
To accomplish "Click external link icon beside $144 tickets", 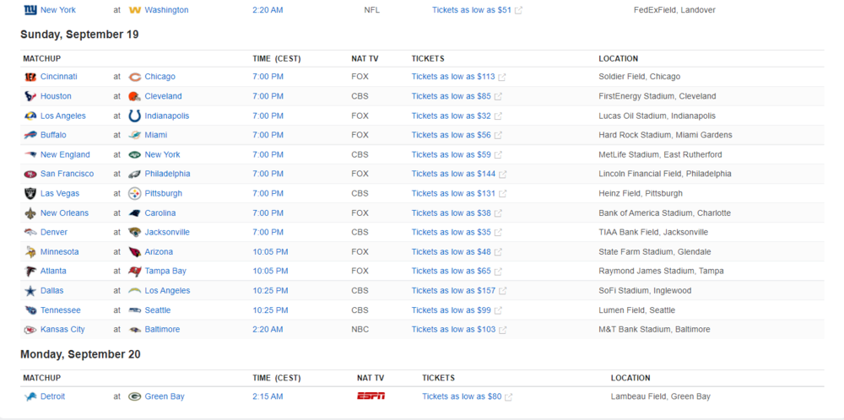I will 502,175.
